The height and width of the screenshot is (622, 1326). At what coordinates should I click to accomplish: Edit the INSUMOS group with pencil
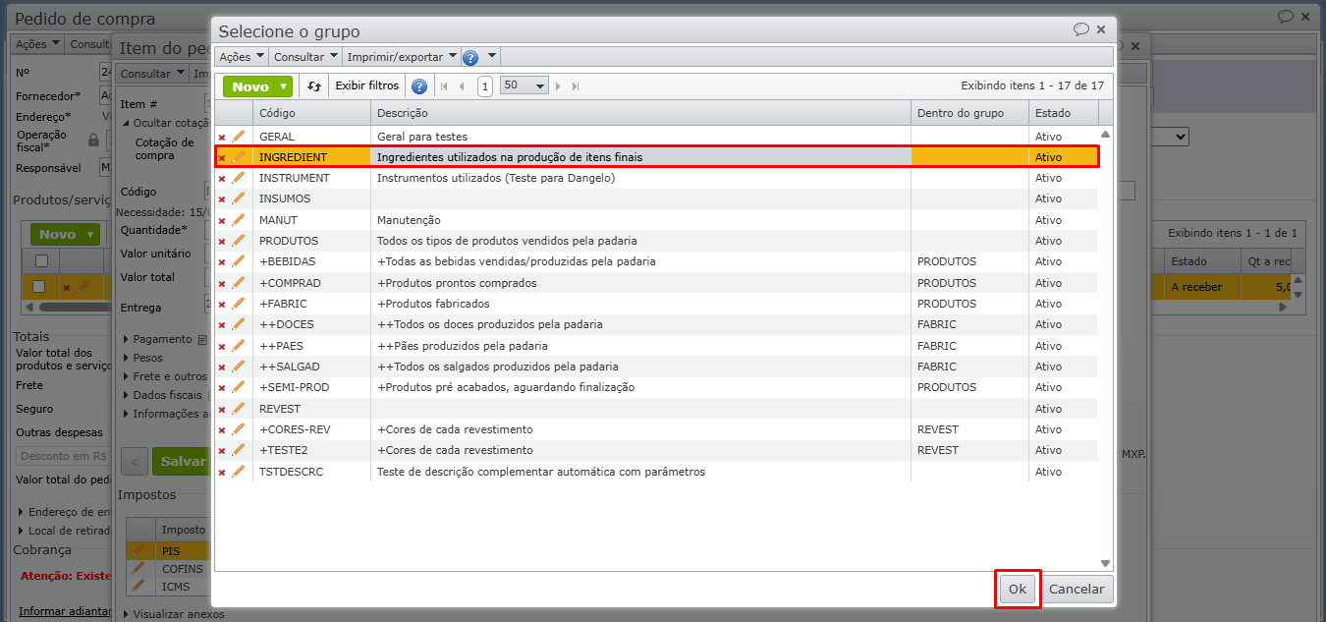tap(238, 198)
